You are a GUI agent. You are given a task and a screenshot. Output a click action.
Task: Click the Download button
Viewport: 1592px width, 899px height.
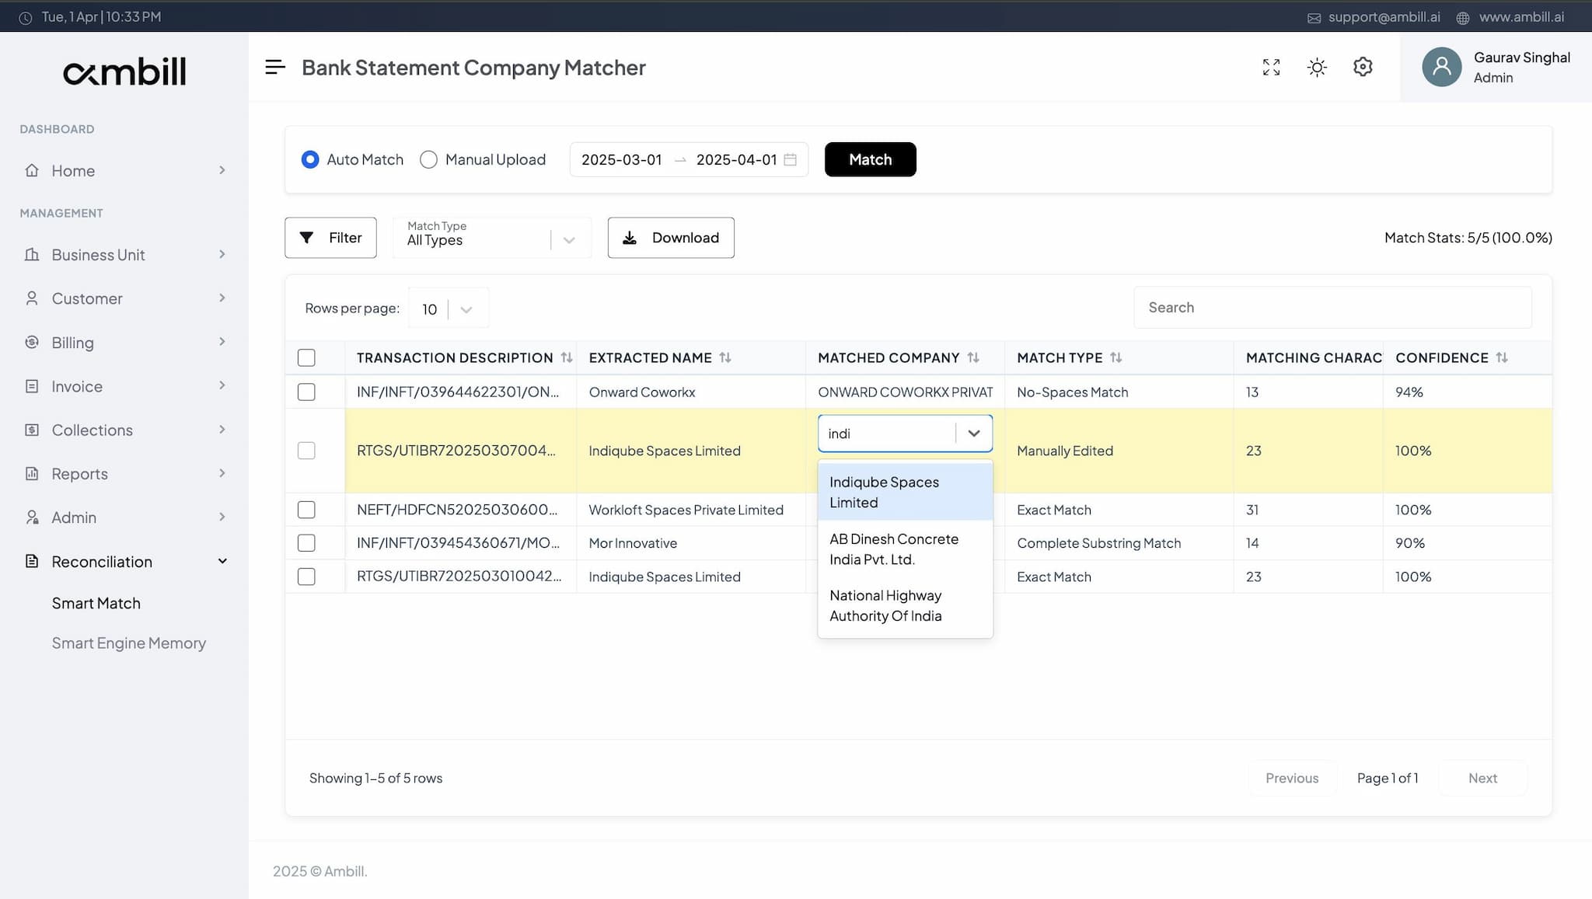[x=671, y=238]
